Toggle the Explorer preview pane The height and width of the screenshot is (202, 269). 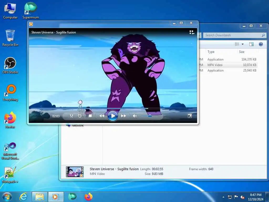tap(251, 44)
